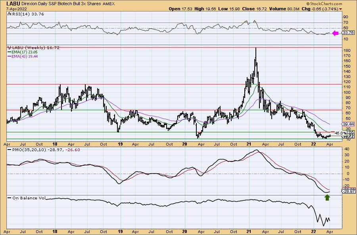Viewport: 357px width, 235px height.
Task: Click the small line icon before RSI(14)
Action: (x=10, y=14)
